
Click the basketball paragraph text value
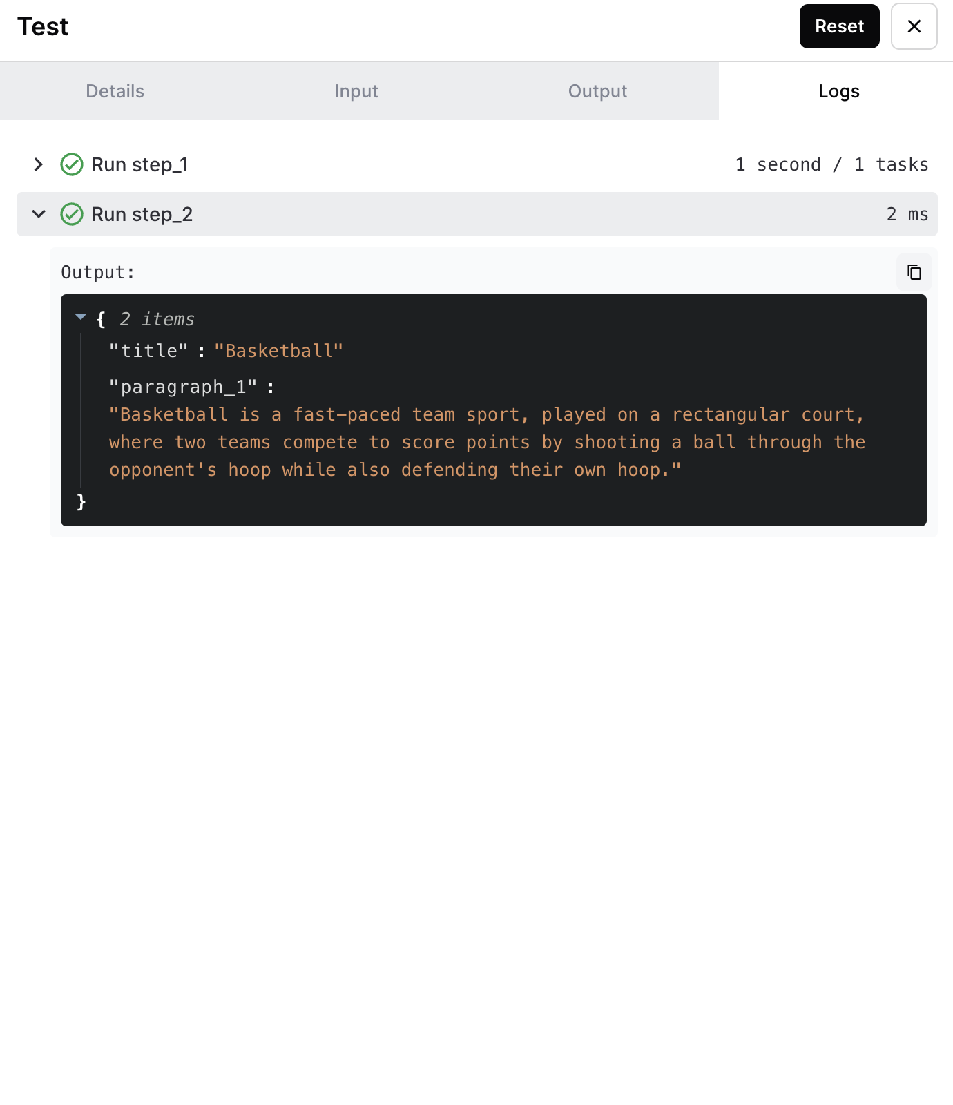click(x=487, y=442)
